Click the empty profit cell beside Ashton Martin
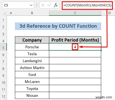The width and height of the screenshot is (115, 100). click(x=75, y=68)
